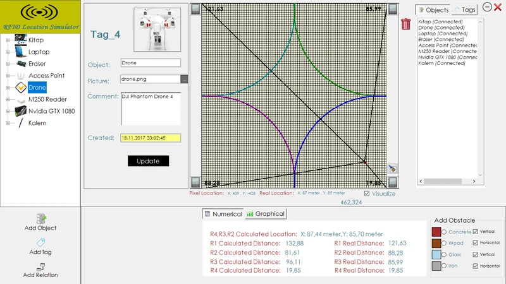This screenshot has height=284, width=506.
Task: Click the picture browse button
Action: [x=184, y=80]
